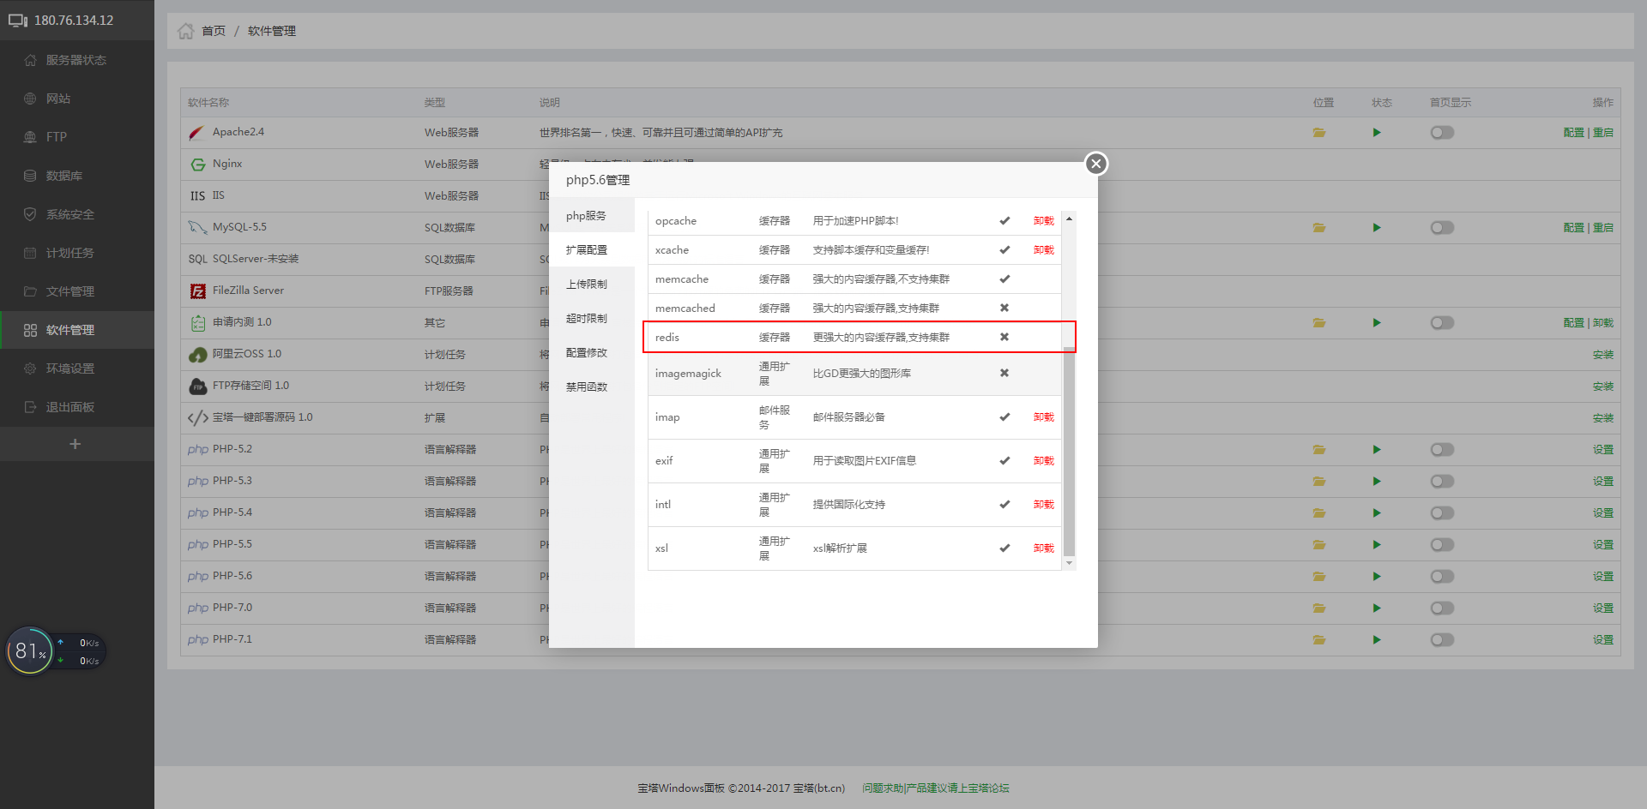Screen dimensions: 1647x809
Task: Click 重启 for MySQL-5.5
Action: (1603, 228)
